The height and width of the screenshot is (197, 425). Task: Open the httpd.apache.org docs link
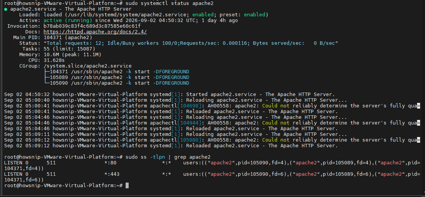pyautogui.click(x=95, y=32)
